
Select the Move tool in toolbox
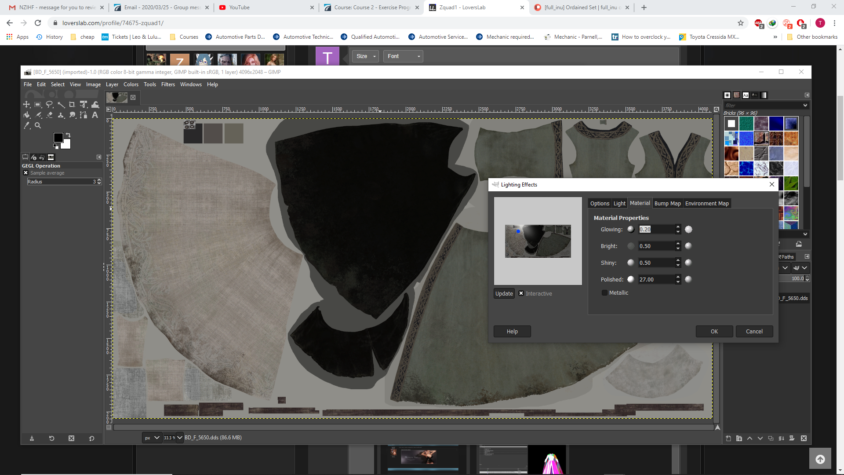tap(26, 105)
